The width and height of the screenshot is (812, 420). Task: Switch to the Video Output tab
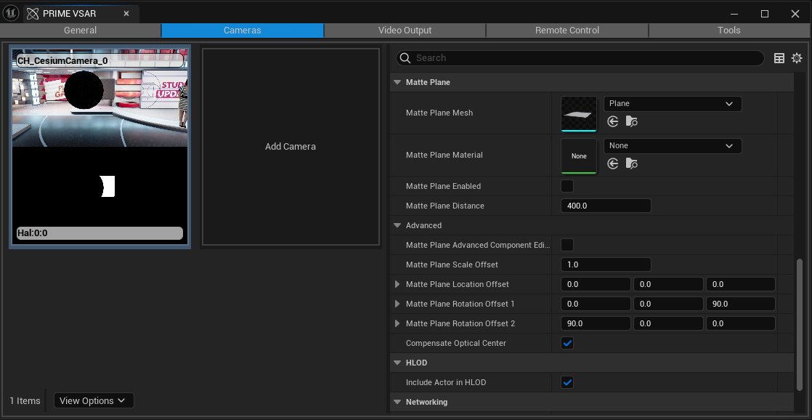tap(405, 31)
